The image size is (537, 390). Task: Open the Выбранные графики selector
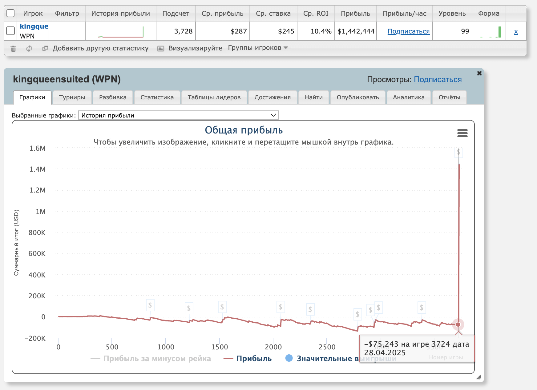click(x=178, y=115)
